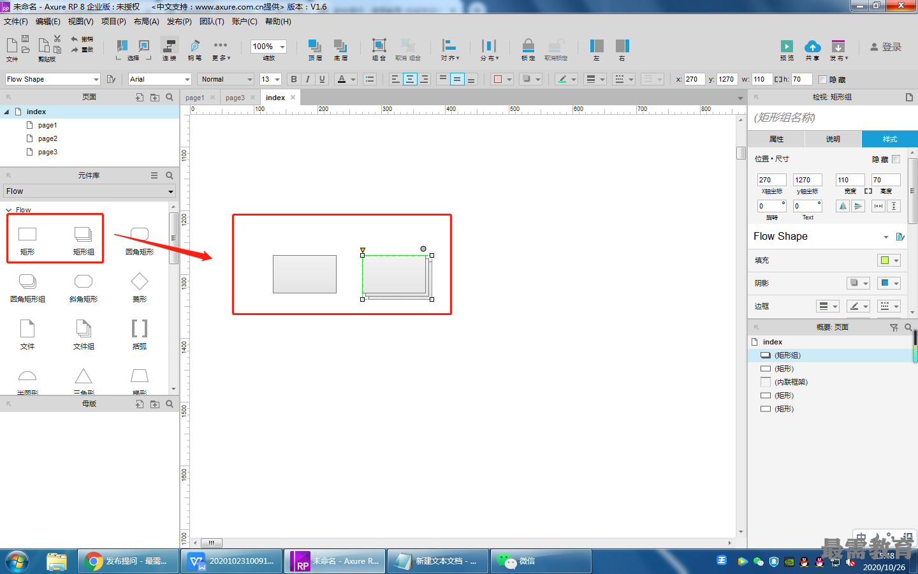Click the 填充 fill color swatch in style panel

pos(885,260)
